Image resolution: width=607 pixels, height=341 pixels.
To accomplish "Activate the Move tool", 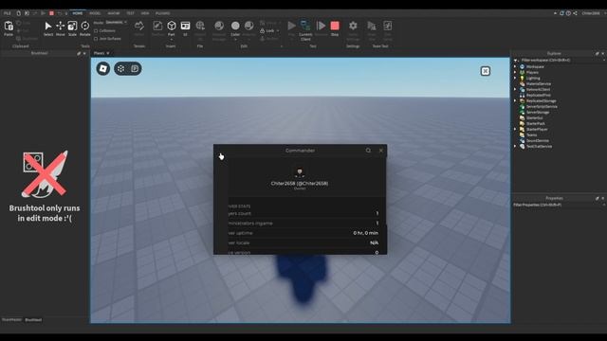I will pyautogui.click(x=61, y=26).
